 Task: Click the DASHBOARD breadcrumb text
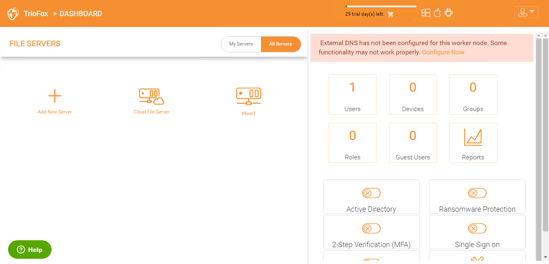point(81,14)
